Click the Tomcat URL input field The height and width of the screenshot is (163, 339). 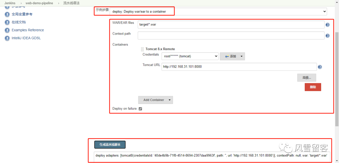tap(239, 67)
